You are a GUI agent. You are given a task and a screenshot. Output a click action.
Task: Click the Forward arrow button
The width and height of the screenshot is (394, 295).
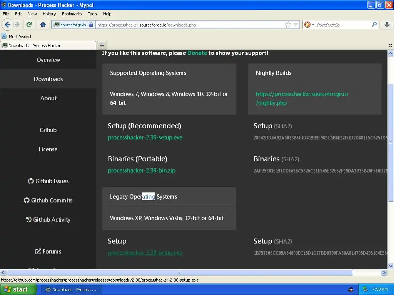point(17,25)
